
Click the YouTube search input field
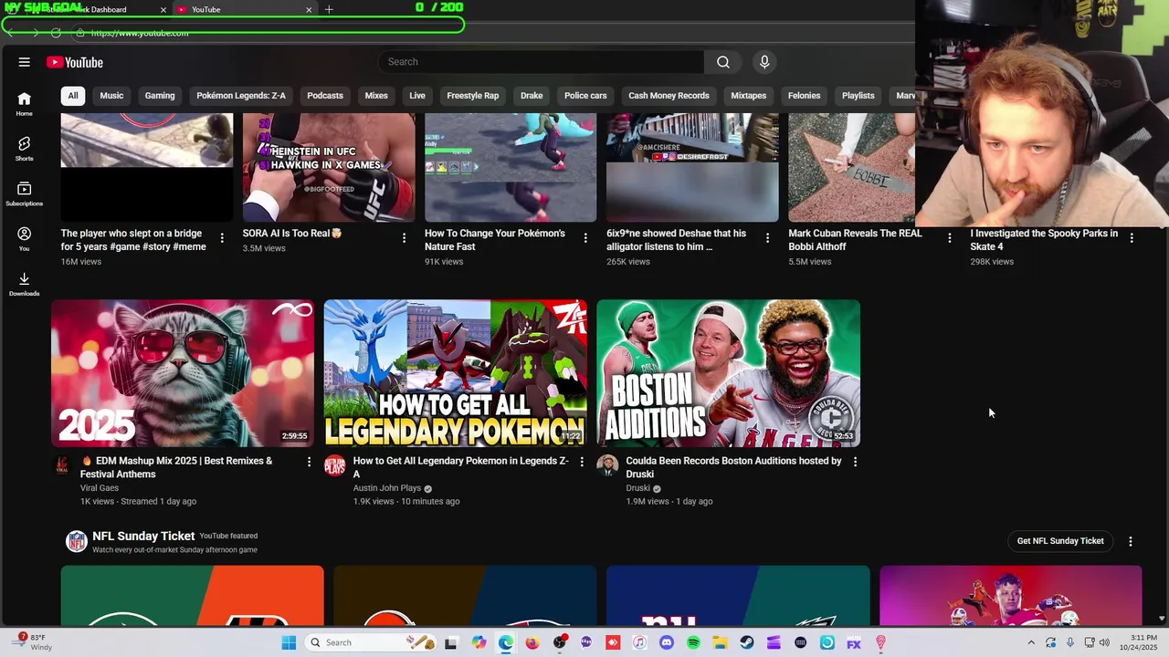pos(541,62)
